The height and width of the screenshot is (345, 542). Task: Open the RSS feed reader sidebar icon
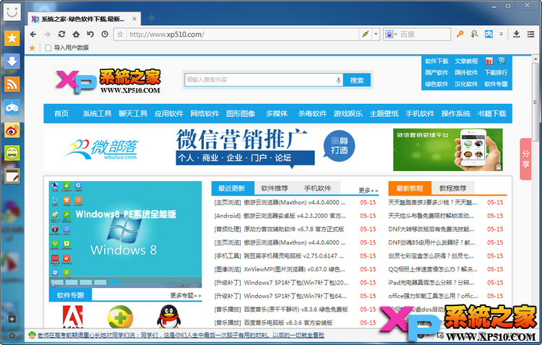(12, 84)
